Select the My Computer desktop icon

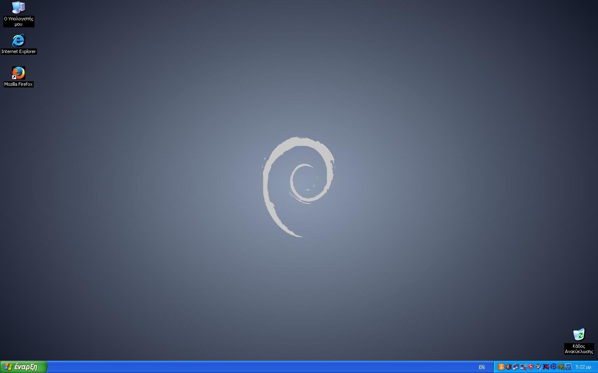coord(19,7)
